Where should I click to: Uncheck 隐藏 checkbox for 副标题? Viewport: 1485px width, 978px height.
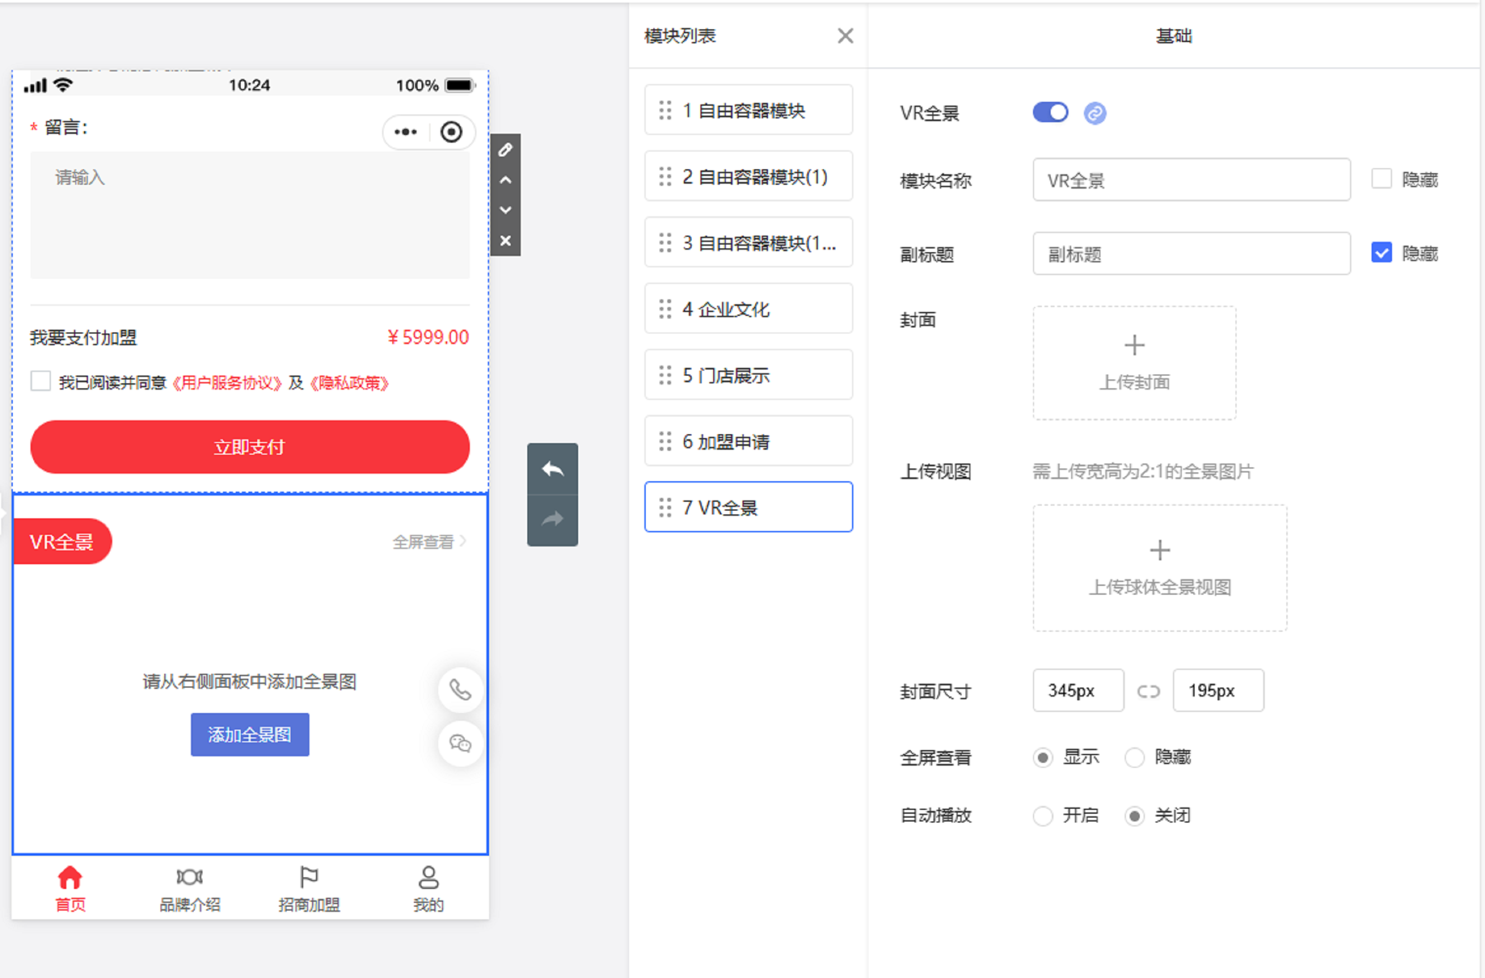click(1381, 253)
